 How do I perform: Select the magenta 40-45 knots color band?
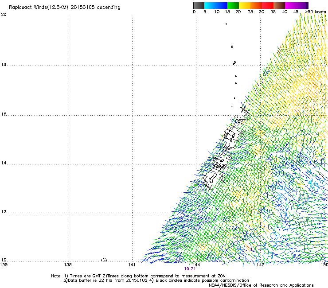point(291,5)
